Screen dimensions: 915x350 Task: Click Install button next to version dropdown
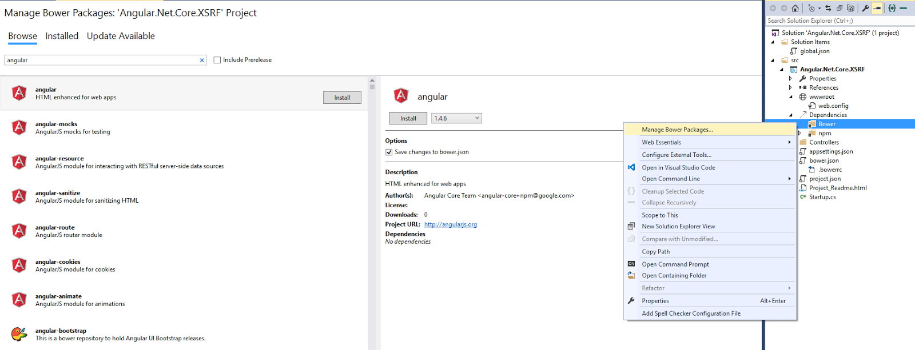tap(408, 118)
